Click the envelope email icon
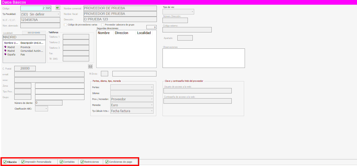The image size is (357, 166). click(x=90, y=66)
